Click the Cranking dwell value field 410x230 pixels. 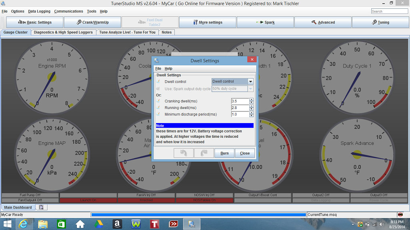click(240, 101)
